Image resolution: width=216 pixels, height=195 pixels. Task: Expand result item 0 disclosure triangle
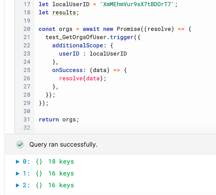(18, 162)
